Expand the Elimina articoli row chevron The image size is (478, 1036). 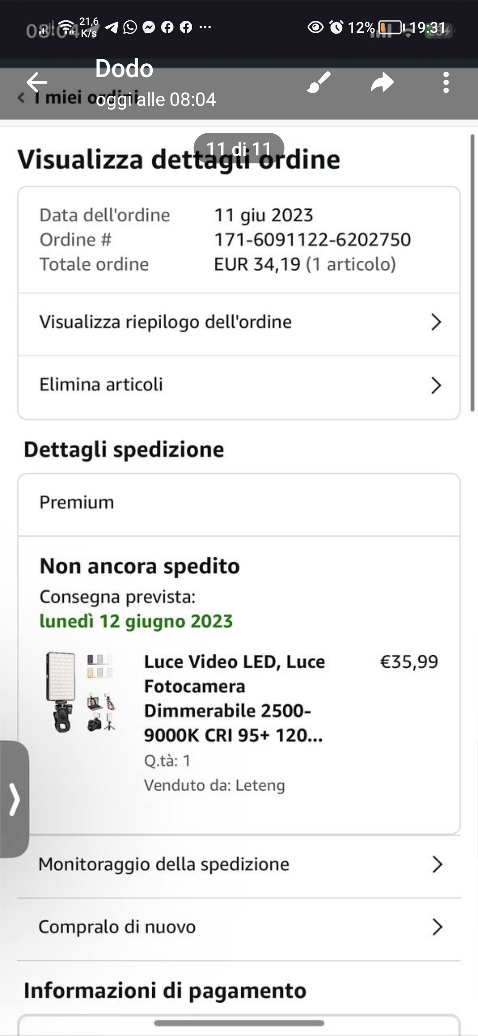click(436, 385)
